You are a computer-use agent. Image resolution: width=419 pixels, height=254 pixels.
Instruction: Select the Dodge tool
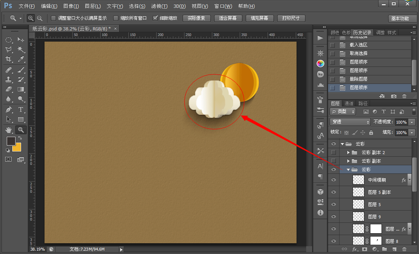pos(20,99)
